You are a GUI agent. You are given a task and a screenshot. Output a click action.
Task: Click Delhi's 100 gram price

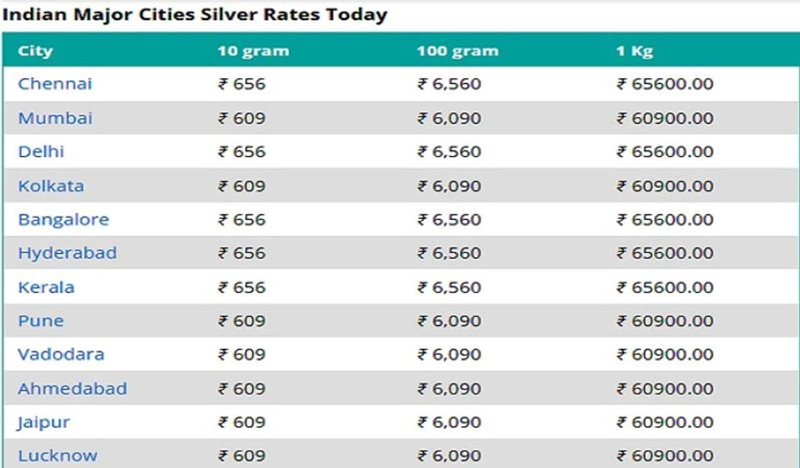point(449,152)
